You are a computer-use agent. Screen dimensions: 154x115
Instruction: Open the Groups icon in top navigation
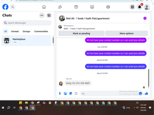tap(108, 7)
